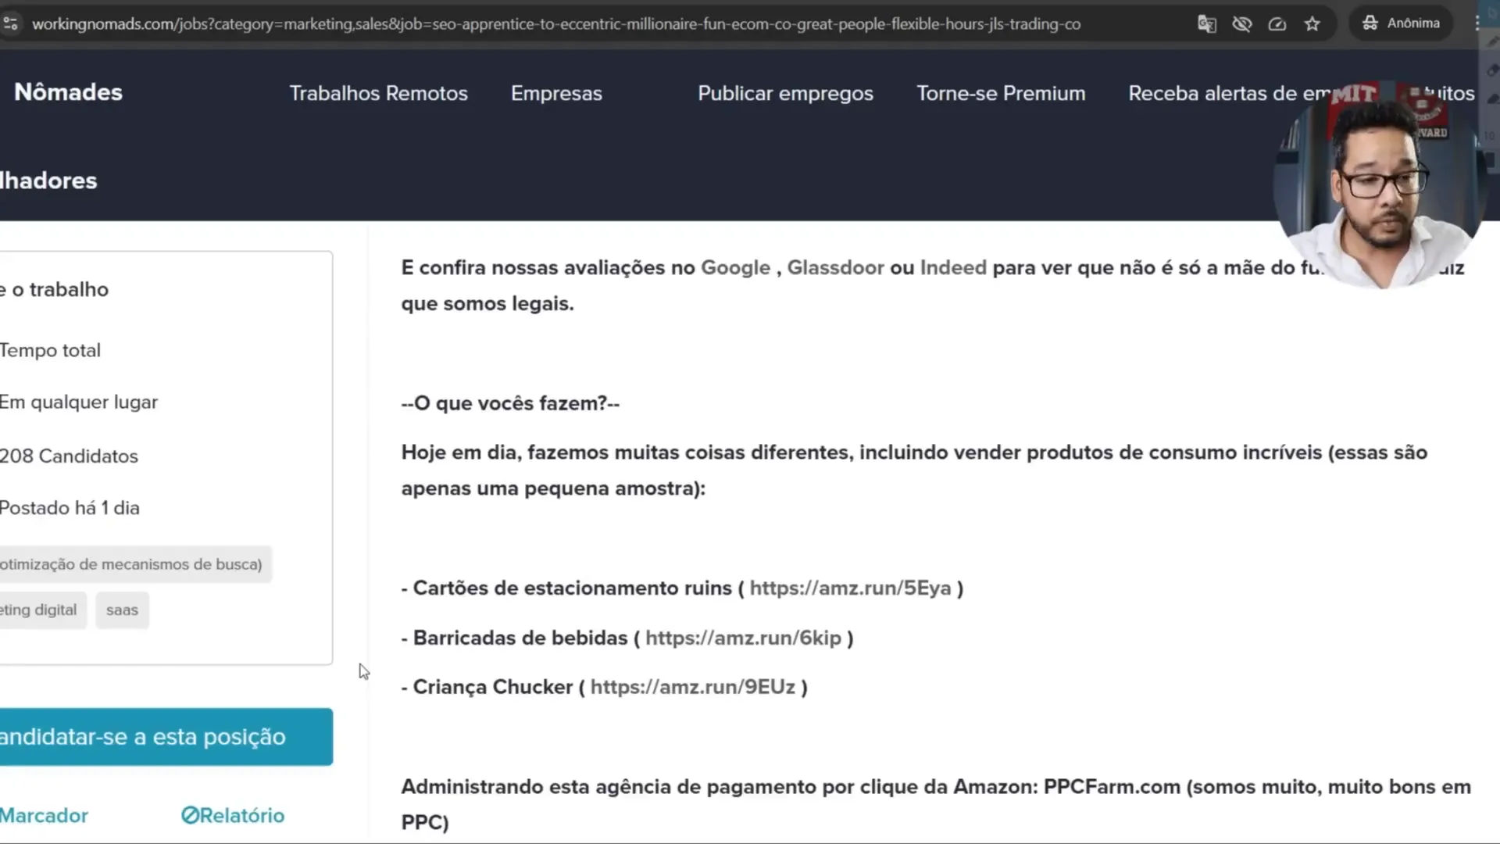This screenshot has width=1500, height=844.
Task: Click the 'Postado há 1 dia' text
Action: pyautogui.click(x=70, y=508)
